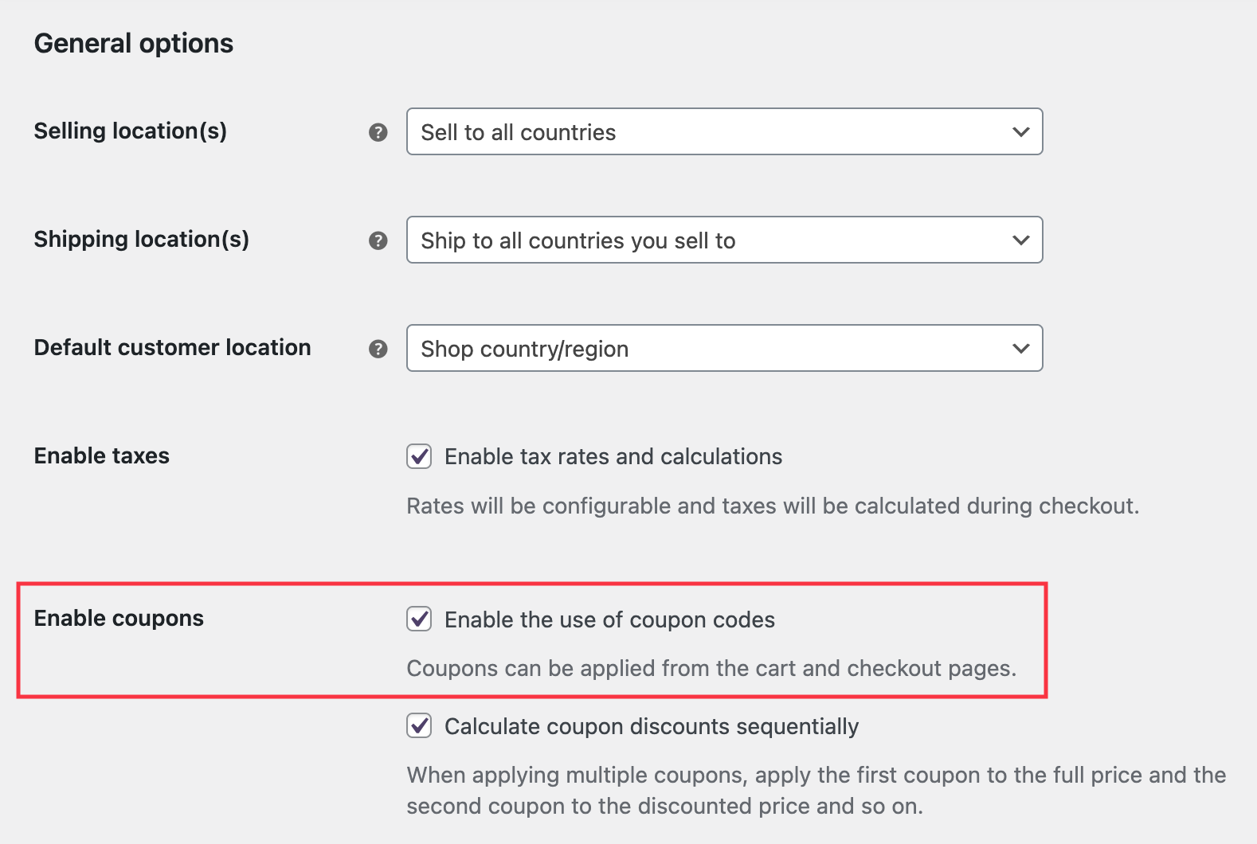1257x844 pixels.
Task: Expand "Ship to all countries you sell to" dropdown
Action: [723, 240]
